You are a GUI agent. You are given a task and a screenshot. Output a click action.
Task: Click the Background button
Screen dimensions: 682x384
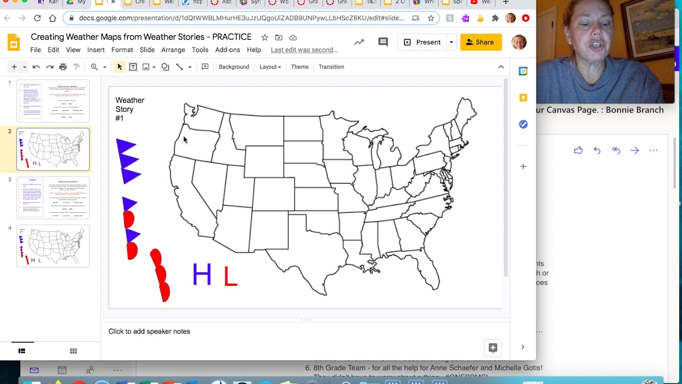tap(234, 67)
